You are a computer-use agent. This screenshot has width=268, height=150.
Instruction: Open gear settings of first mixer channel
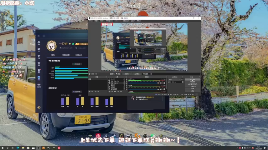point(164,83)
